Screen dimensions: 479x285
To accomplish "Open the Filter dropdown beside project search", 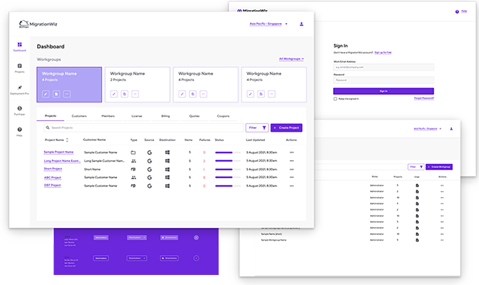I will tap(257, 128).
